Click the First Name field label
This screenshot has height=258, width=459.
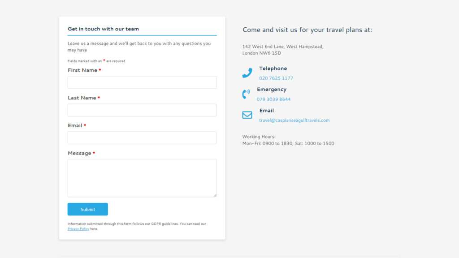pyautogui.click(x=82, y=70)
